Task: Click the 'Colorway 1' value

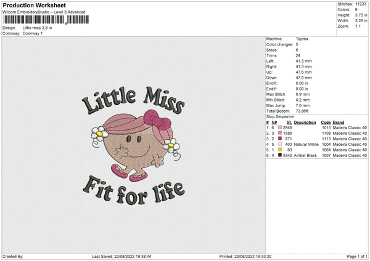Action: 33,33
